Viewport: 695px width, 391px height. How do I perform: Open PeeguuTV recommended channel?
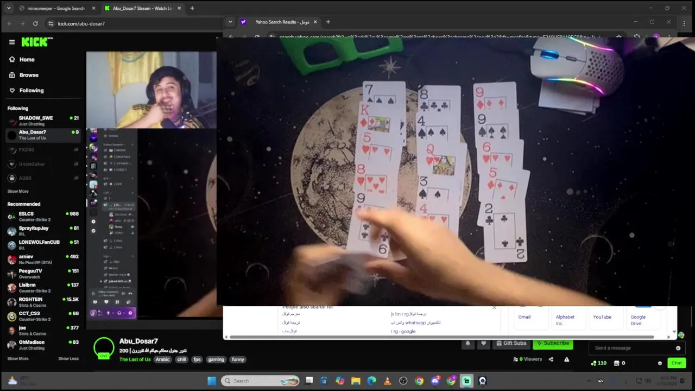tap(43, 273)
